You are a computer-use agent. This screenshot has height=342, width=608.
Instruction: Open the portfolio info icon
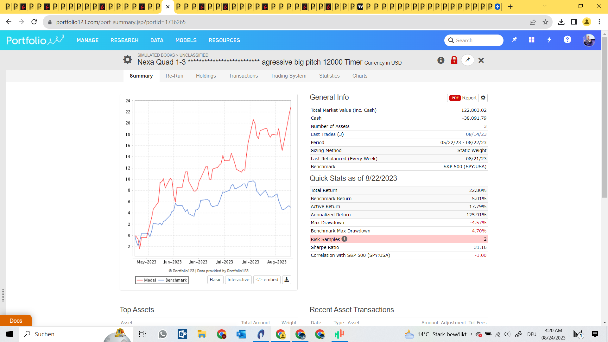tap(441, 60)
